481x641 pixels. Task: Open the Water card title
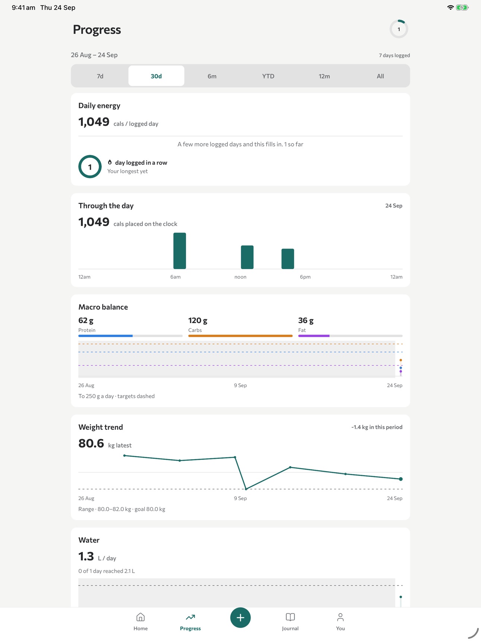point(89,540)
